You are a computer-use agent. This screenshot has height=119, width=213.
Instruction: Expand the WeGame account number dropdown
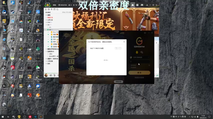pos(148,57)
